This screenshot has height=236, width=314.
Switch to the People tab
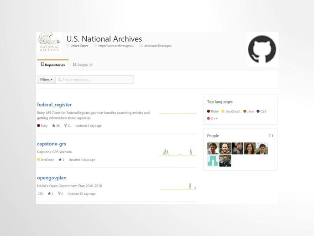[82, 65]
